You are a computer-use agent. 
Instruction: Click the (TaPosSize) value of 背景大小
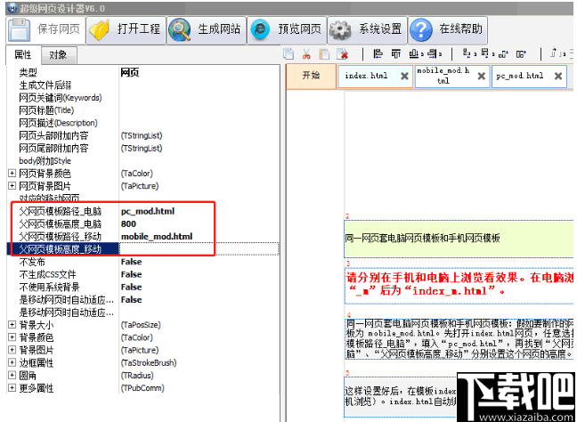click(141, 325)
